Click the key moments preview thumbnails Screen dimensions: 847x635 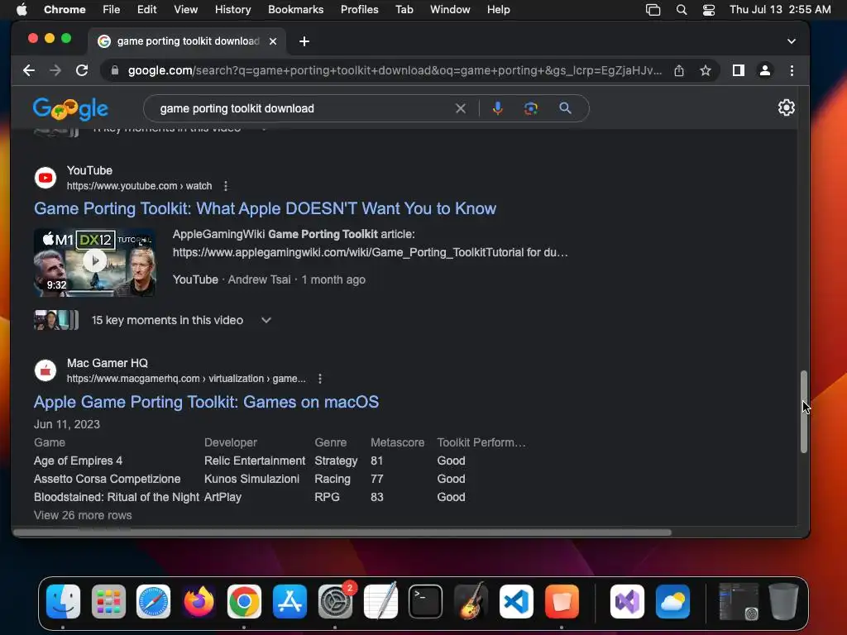pos(56,320)
